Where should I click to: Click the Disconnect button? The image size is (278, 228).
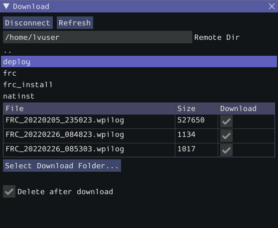click(x=28, y=23)
